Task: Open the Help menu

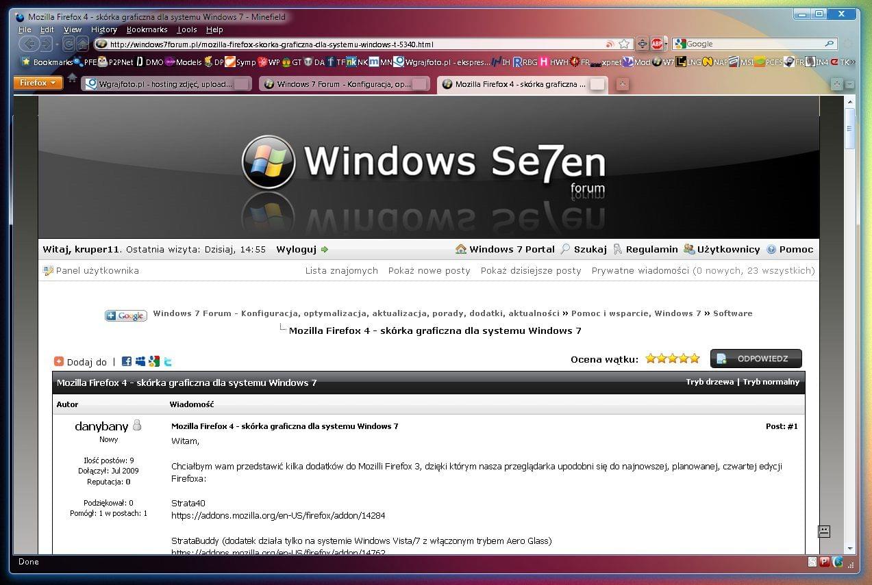Action: pos(215,29)
